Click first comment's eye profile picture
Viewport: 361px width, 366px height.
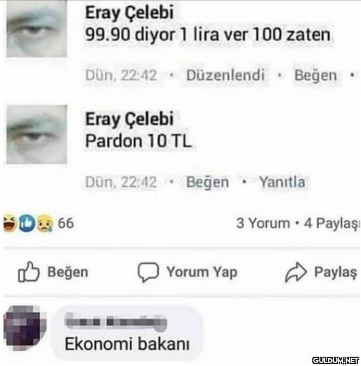pyautogui.click(x=37, y=28)
